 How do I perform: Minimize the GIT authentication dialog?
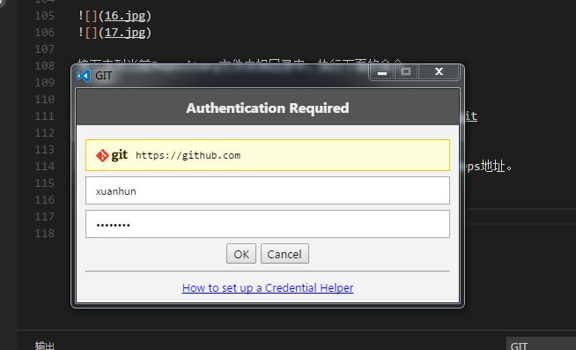pyautogui.click(x=382, y=72)
